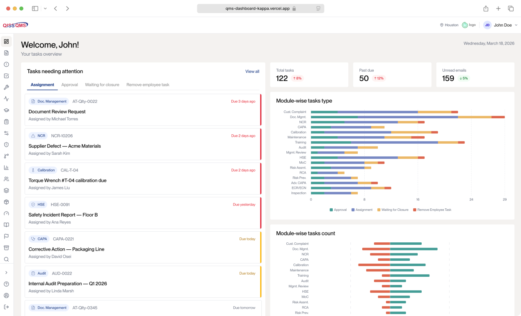Switch to the Waiting for closure tab
This screenshot has height=316, width=521.
pos(102,85)
